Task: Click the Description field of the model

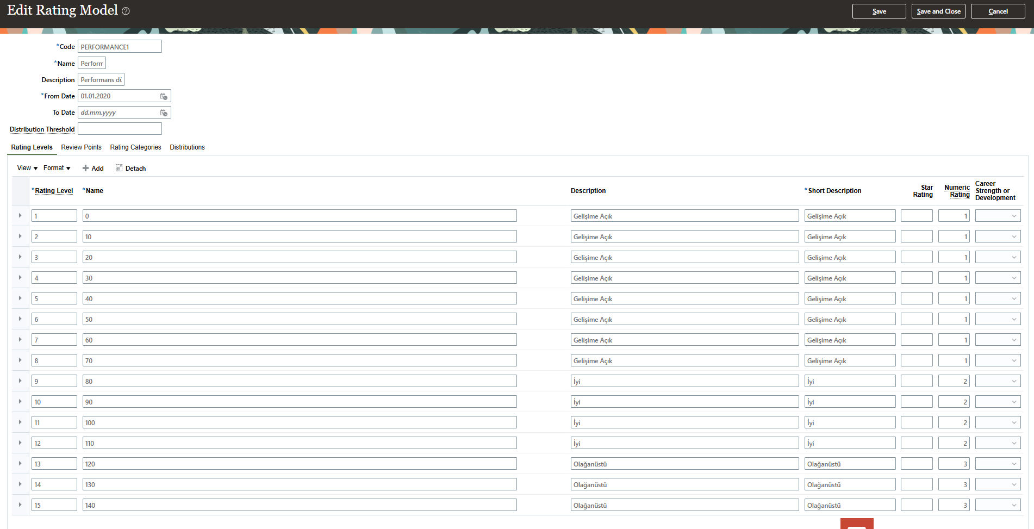Action: pos(101,80)
